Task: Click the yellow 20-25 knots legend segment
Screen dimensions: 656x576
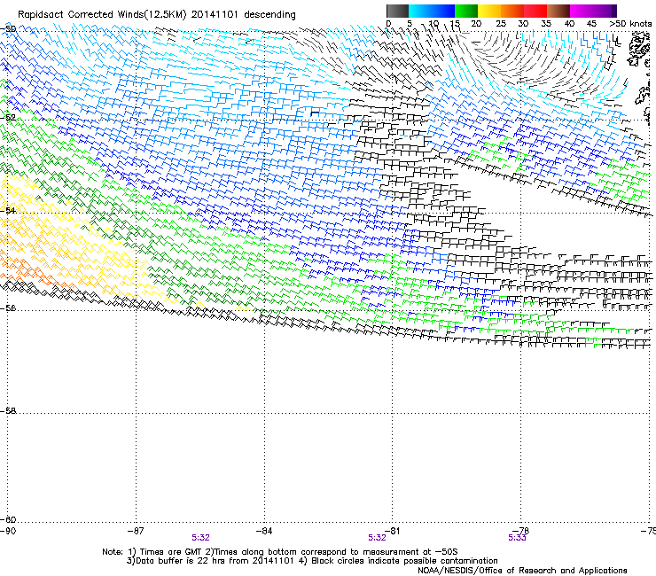Action: point(489,11)
